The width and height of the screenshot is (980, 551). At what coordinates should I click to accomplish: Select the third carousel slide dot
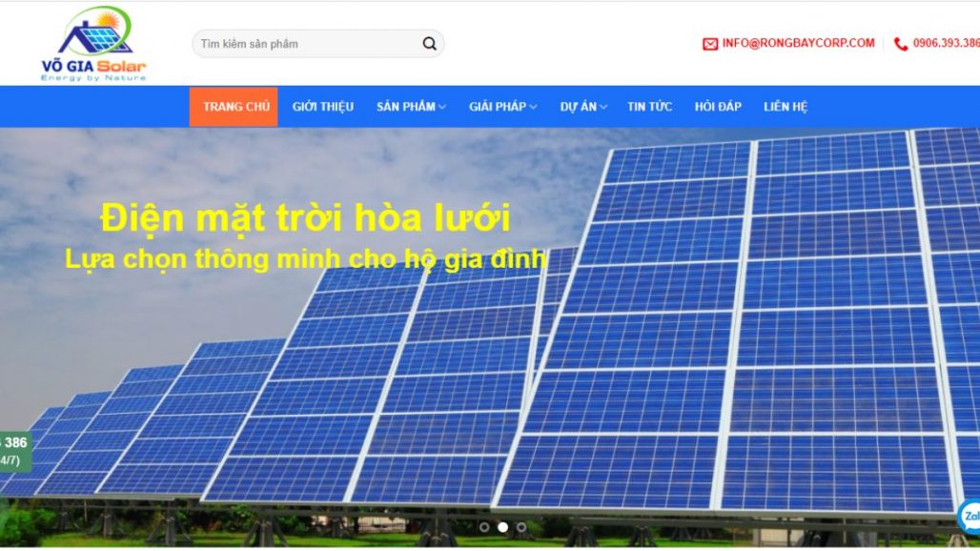pos(521,527)
